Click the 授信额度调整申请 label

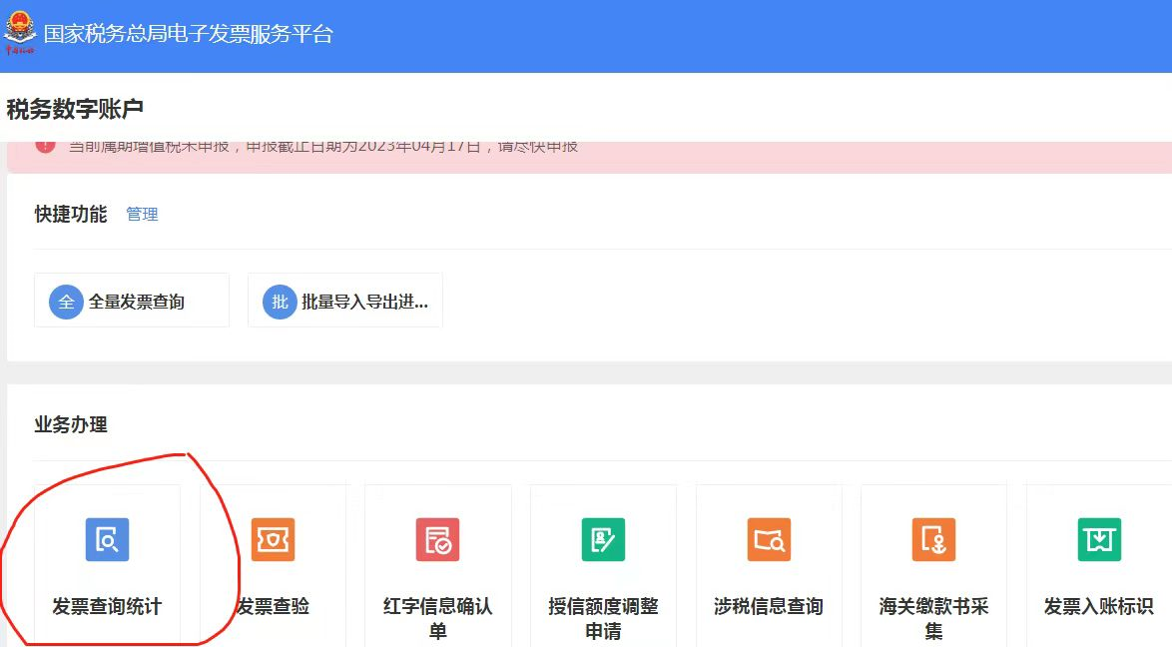(x=603, y=618)
